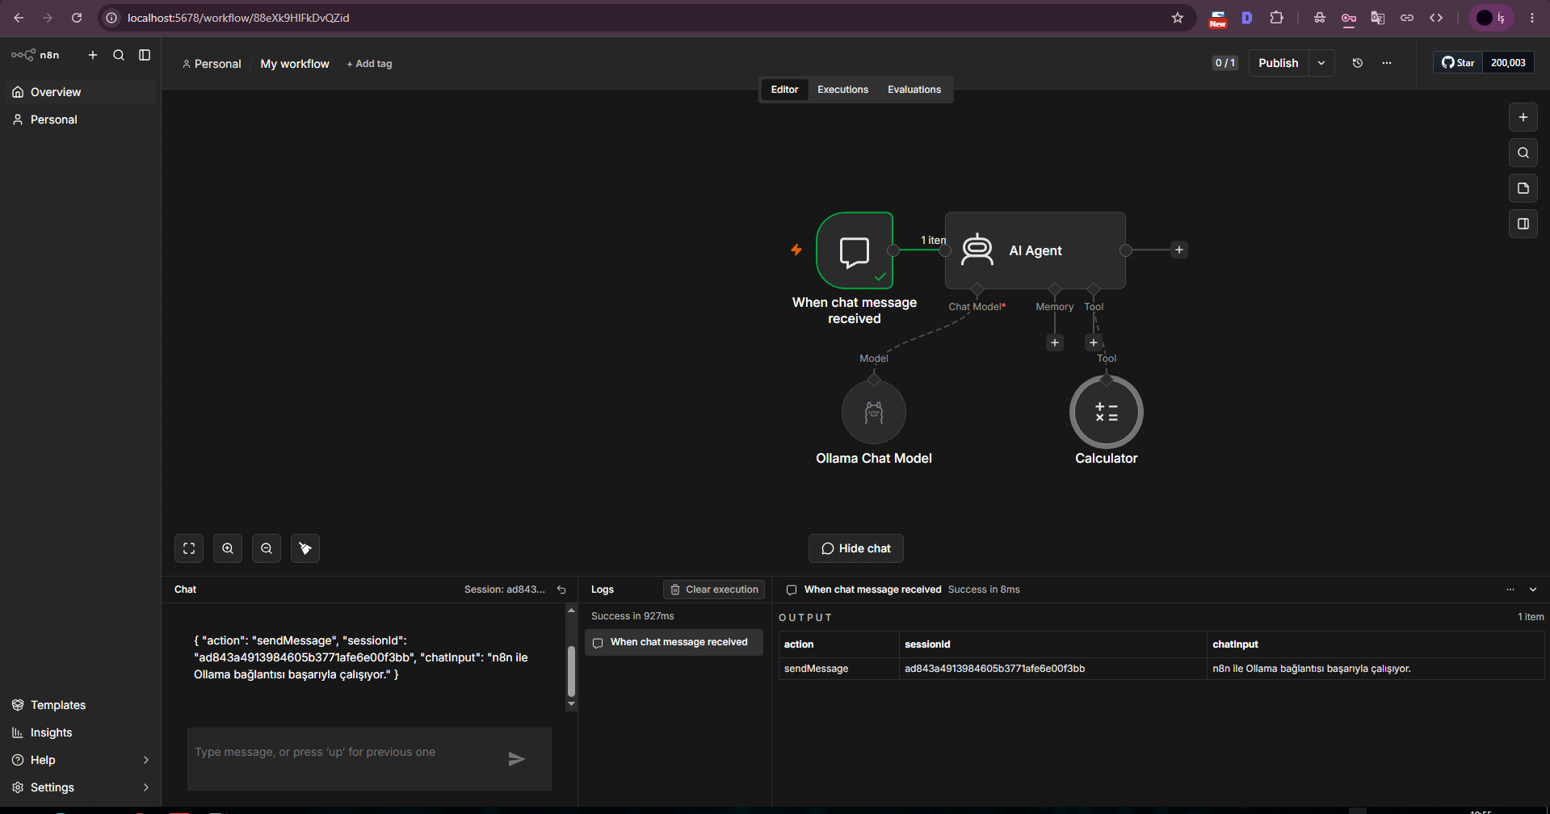Click the orange lightning trigger icon
This screenshot has width=1550, height=814.
(x=796, y=250)
